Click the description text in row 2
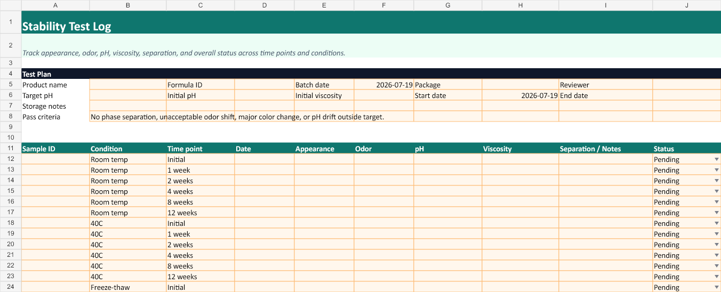The height and width of the screenshot is (292, 721). 184,53
